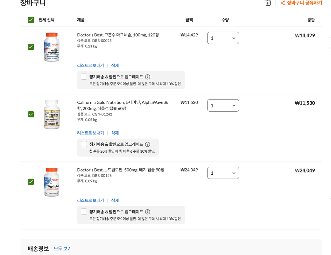Screen dimensions: 331x255
Task: Click the share icon beside 장바구니 공유하기
Action: [283, 3]
